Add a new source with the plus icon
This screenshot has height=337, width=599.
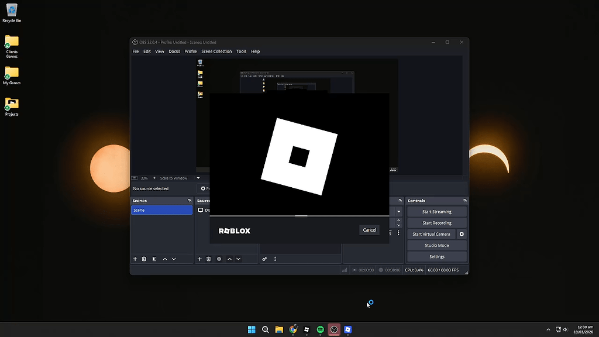point(199,259)
